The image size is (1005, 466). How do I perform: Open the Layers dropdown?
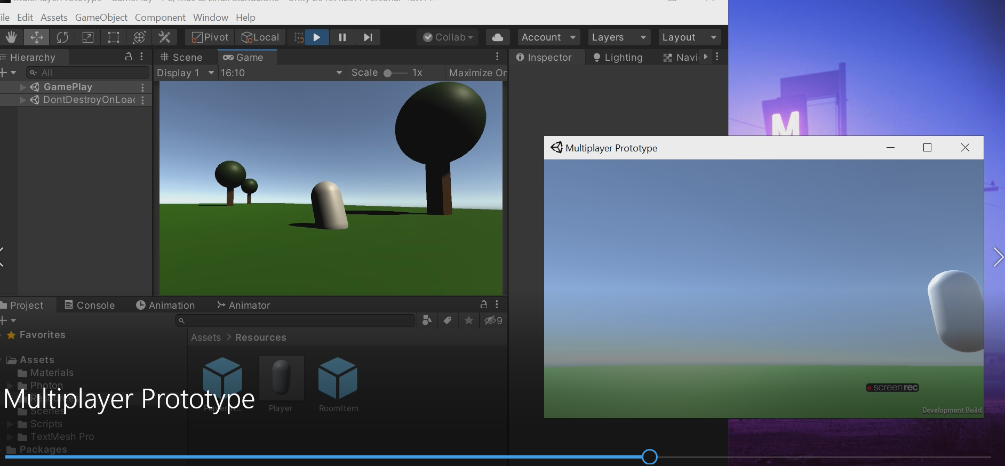(x=619, y=37)
